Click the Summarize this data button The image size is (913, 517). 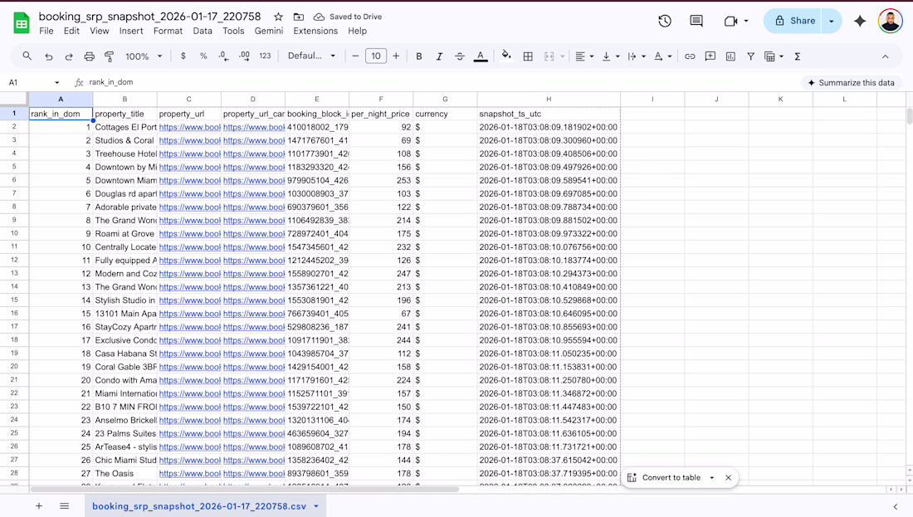[x=851, y=83]
